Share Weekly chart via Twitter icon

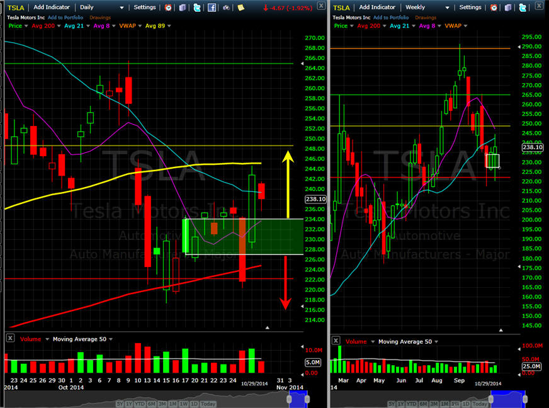[x=523, y=8]
